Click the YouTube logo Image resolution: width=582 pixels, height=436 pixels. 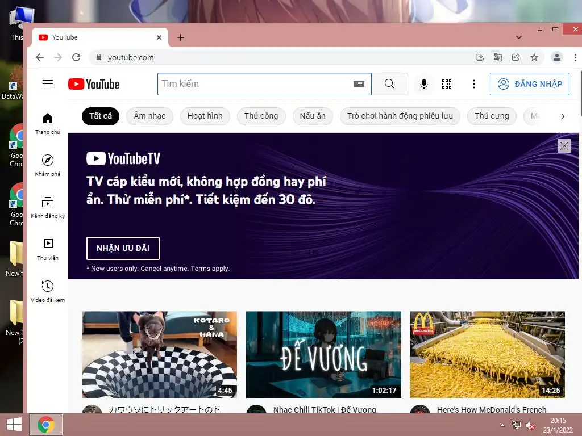pos(94,84)
